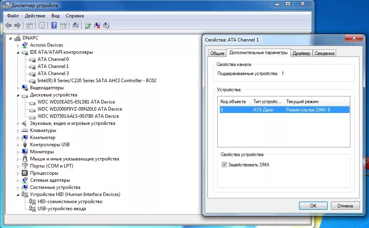Select HID-совместимое устройство entry
The image size is (369, 228).
tap(70, 202)
